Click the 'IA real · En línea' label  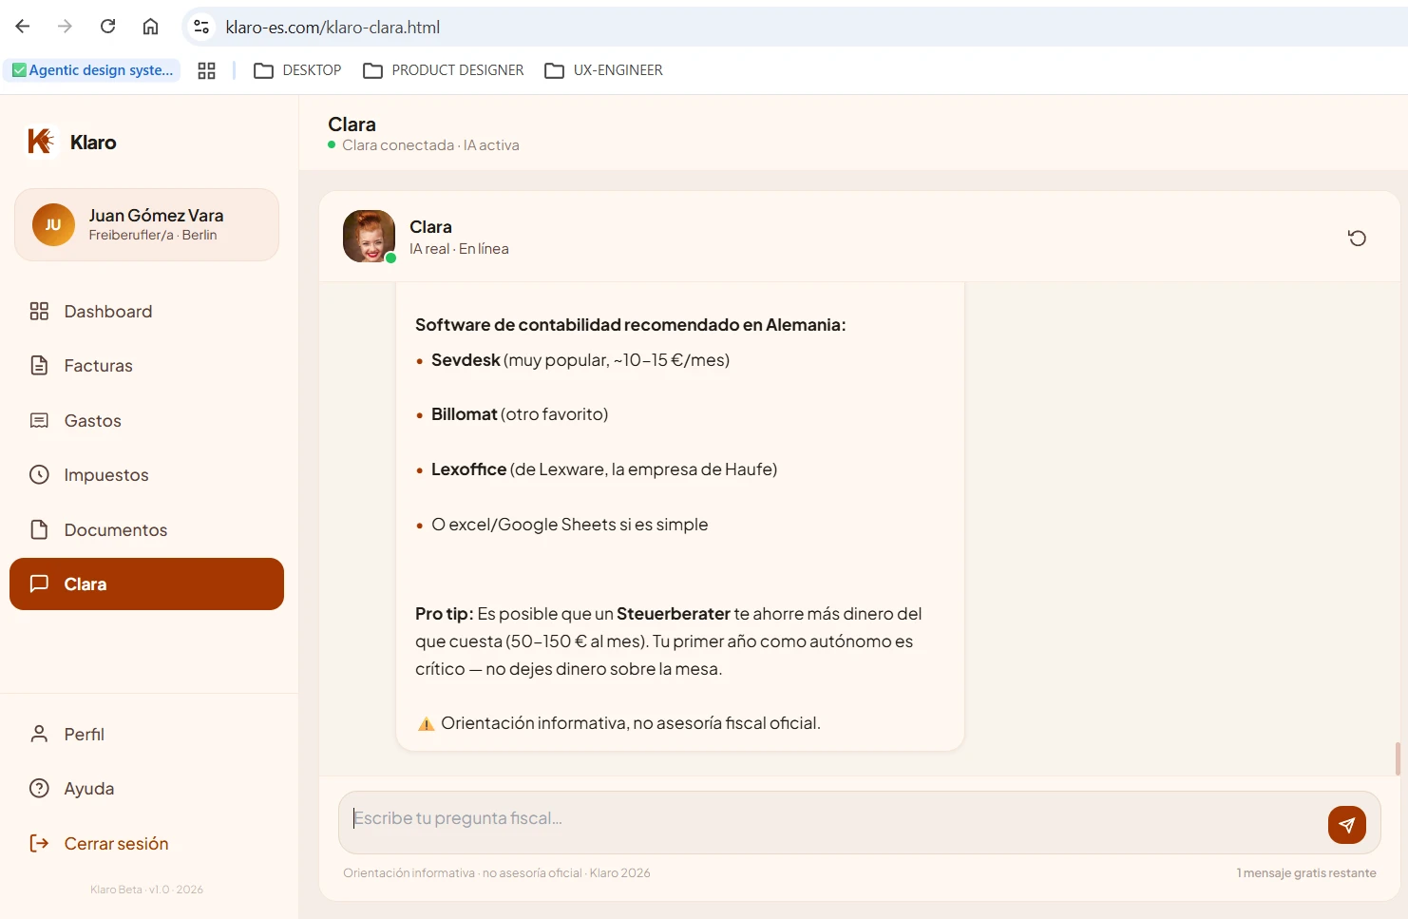(x=459, y=249)
